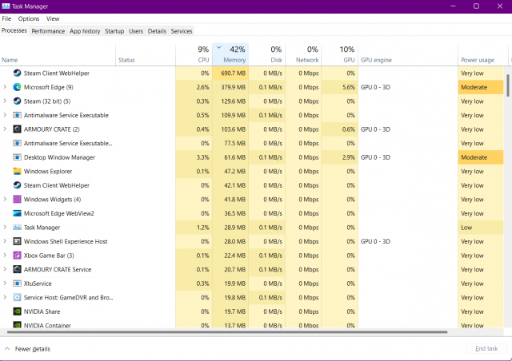Click the Windows Widgets process icon
The width and height of the screenshot is (512, 361).
(x=18, y=199)
